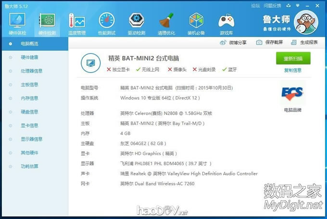The image size is (327, 219).
Task: Open 清理优化 broom cleanup icon
Action: coord(166,22)
